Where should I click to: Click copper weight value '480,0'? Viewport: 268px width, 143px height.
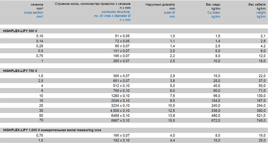(216, 115)
